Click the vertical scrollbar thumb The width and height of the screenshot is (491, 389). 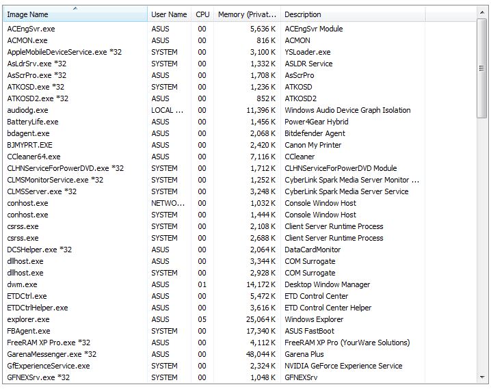coord(482,68)
